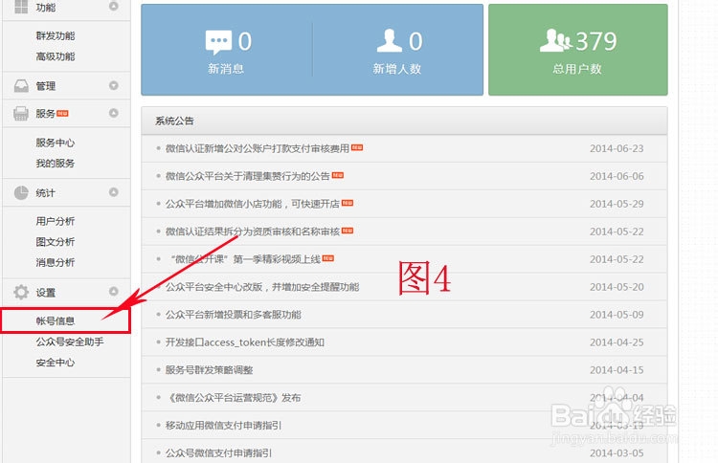Click the date 2014-06-23
Screen dimensions: 718x463
coord(617,148)
